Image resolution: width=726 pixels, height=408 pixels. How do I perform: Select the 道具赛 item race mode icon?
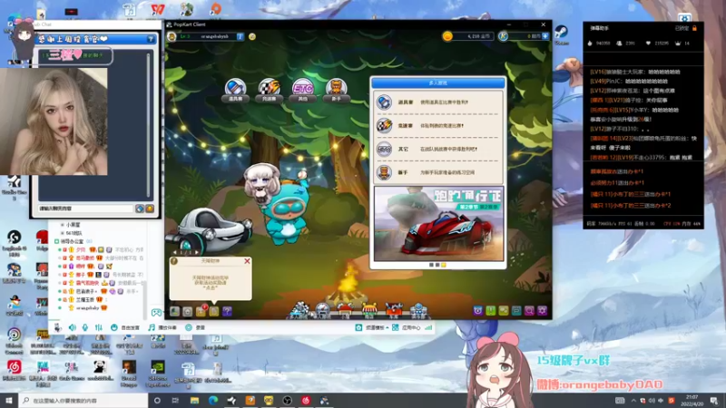(235, 90)
